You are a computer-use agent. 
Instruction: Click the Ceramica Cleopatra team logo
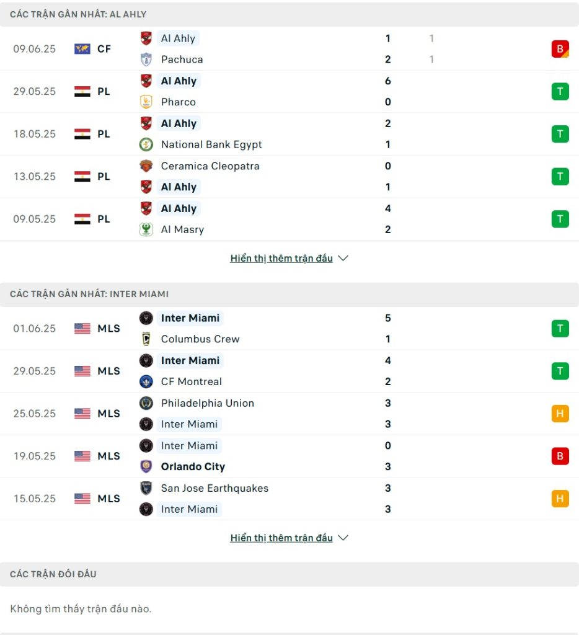(x=146, y=166)
